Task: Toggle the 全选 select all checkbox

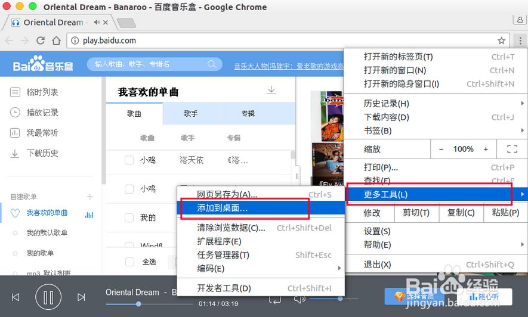Action: (129, 262)
